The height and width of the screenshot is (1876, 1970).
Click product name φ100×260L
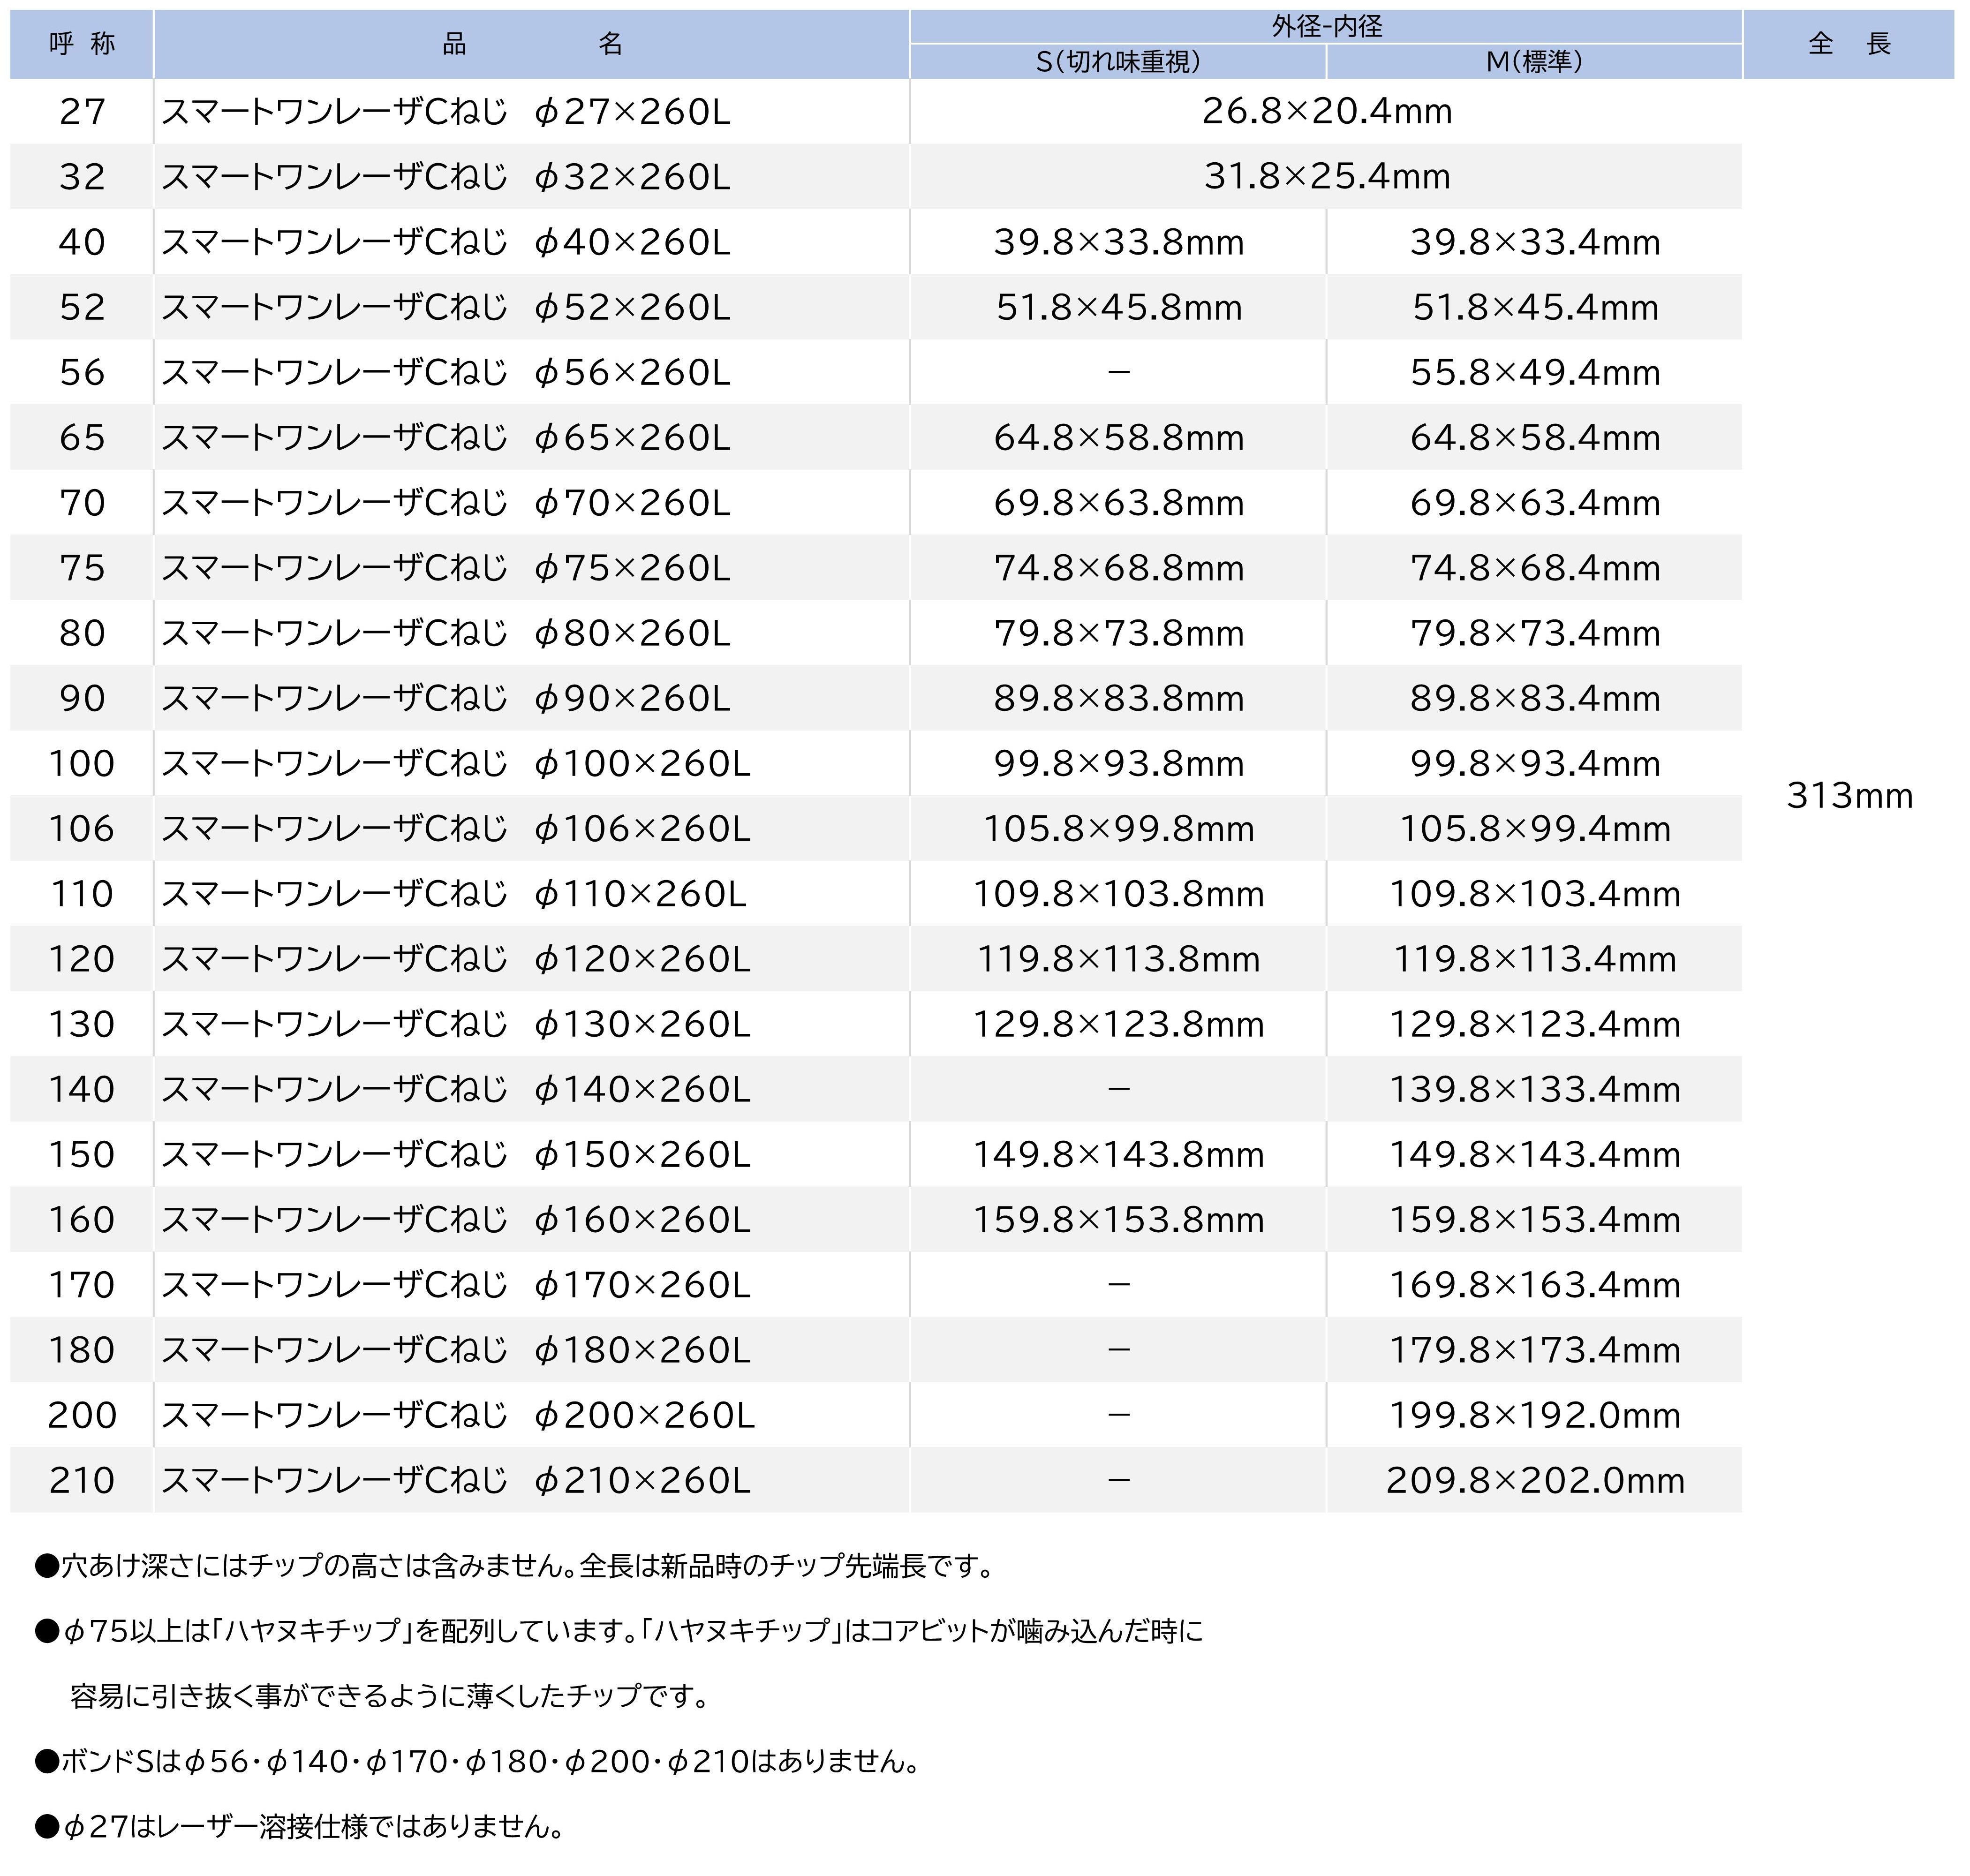point(456,763)
